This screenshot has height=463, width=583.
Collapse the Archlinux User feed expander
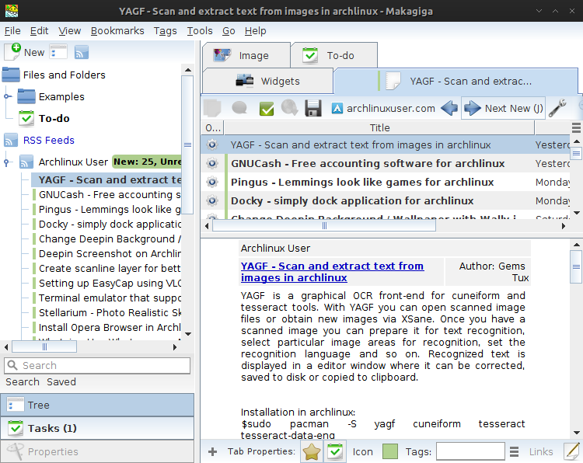(x=6, y=162)
